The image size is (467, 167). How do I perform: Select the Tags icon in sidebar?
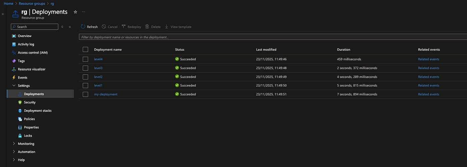point(14,61)
